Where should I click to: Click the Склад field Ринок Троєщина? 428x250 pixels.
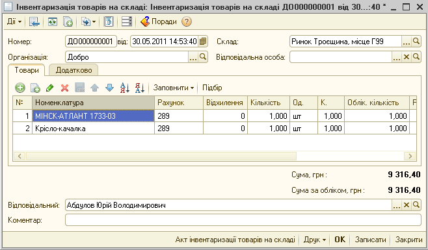pos(345,42)
